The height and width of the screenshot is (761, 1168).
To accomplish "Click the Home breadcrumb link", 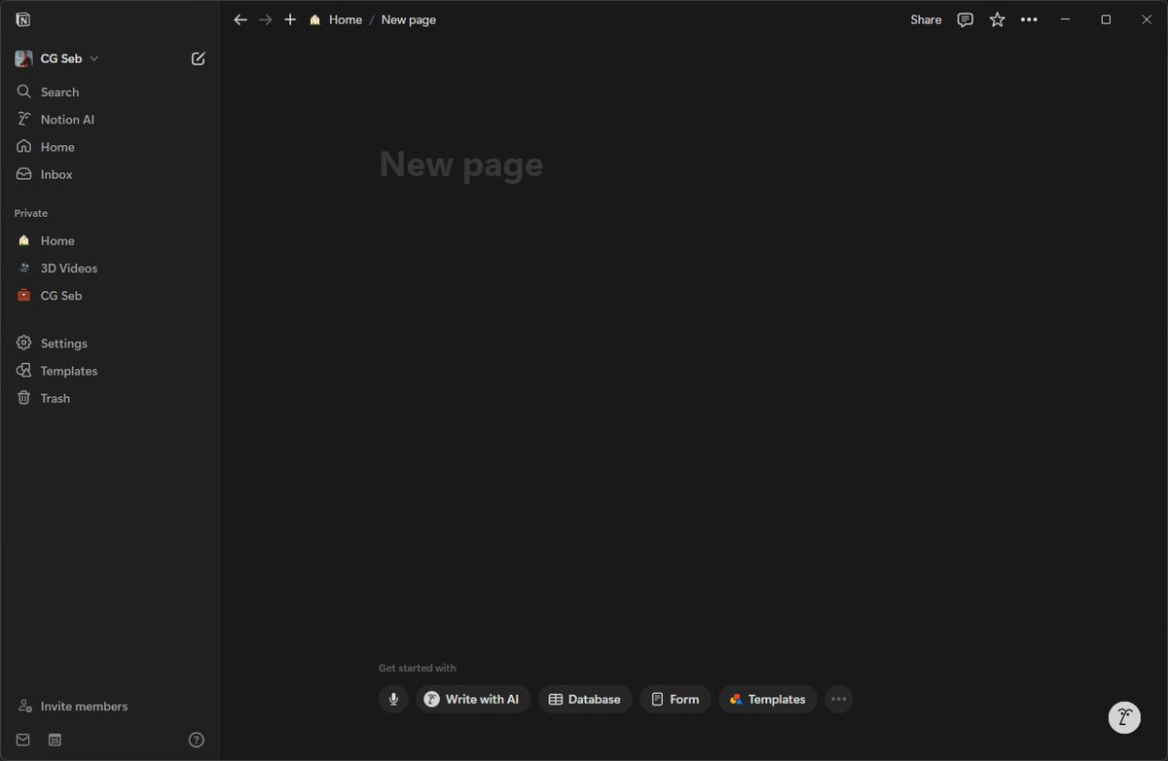I will pos(335,19).
